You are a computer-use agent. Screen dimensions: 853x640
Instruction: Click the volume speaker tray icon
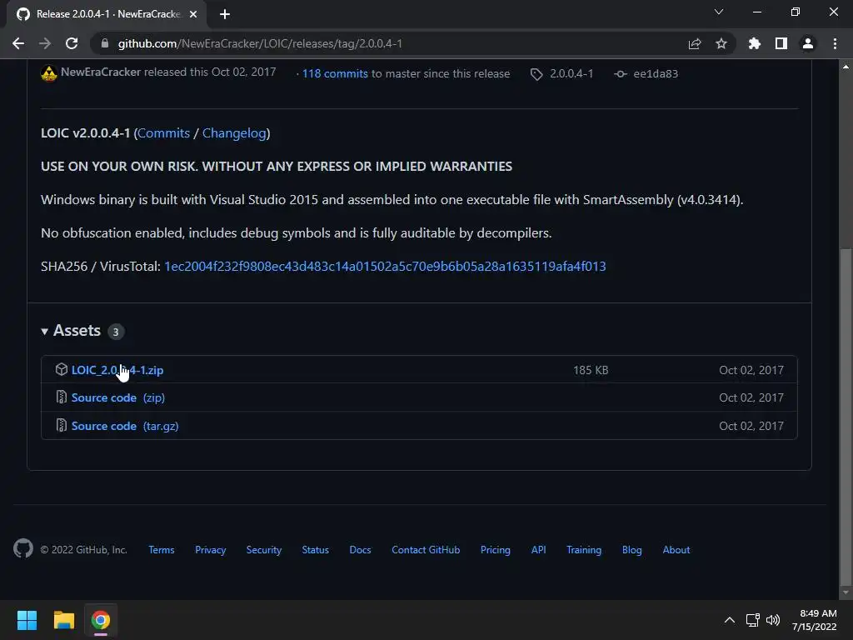773,620
